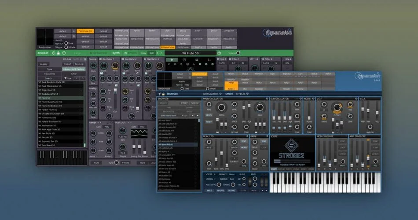418x220 pixels.
Task: Toggle the VEL switch in Strobe2
Action: [x=244, y=184]
